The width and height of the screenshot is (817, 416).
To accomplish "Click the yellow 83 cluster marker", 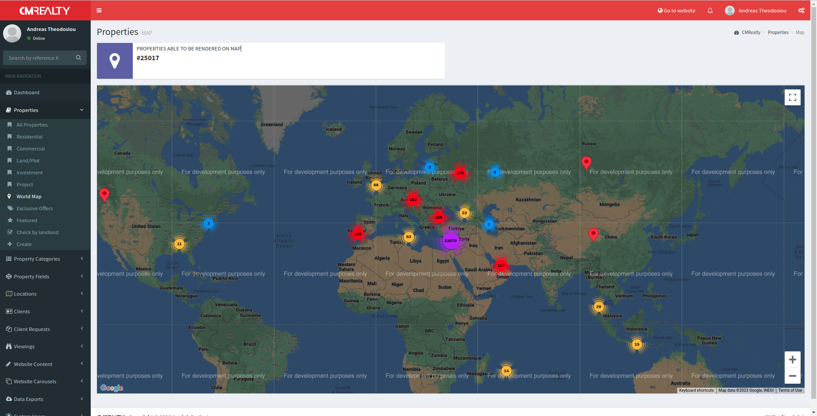I will coord(408,237).
